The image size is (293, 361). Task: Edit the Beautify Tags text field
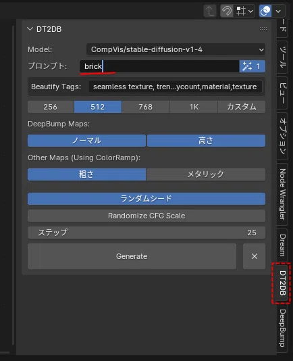(175, 87)
